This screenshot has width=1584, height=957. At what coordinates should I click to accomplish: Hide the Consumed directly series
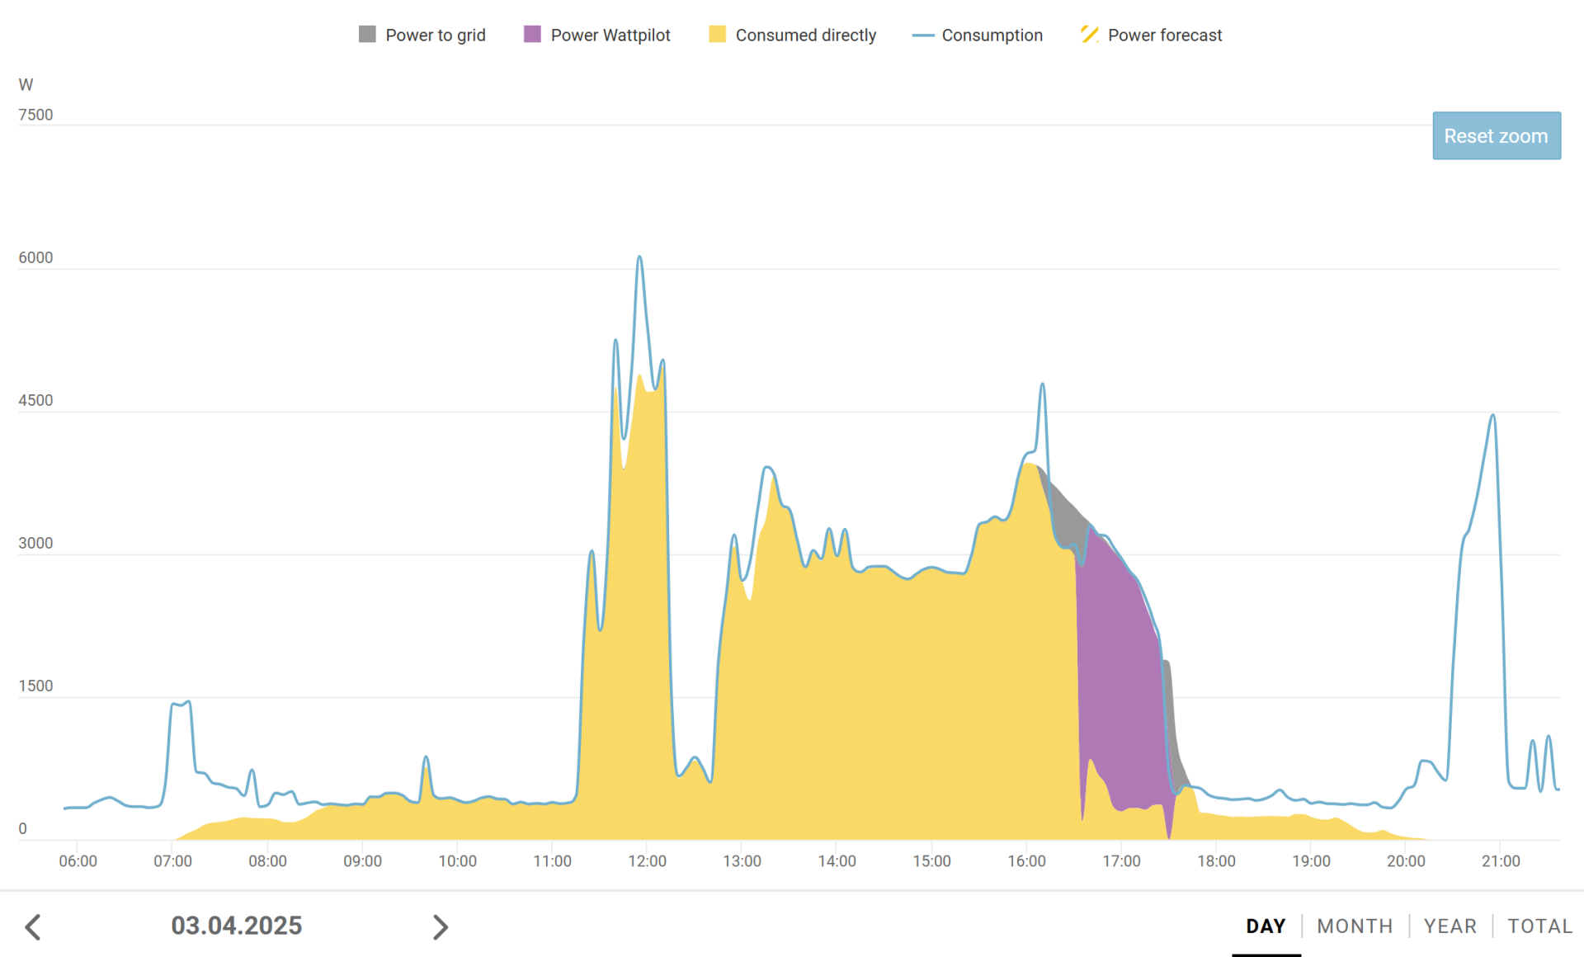tap(805, 35)
